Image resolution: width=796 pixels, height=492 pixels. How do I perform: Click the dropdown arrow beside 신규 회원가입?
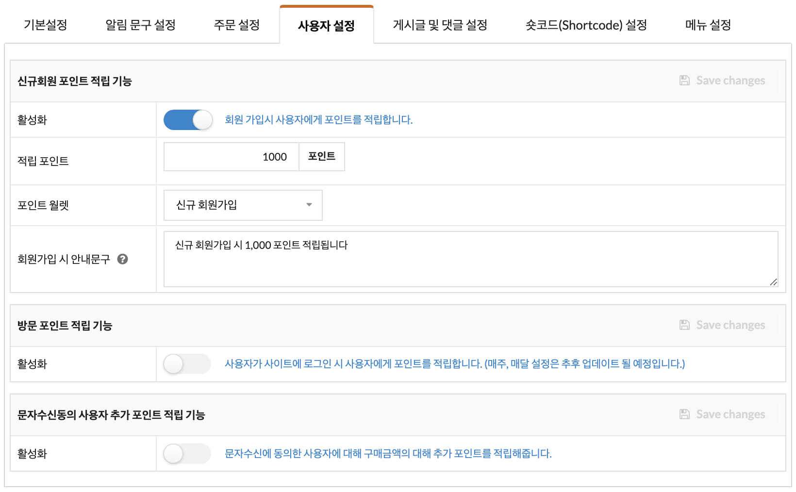309,205
